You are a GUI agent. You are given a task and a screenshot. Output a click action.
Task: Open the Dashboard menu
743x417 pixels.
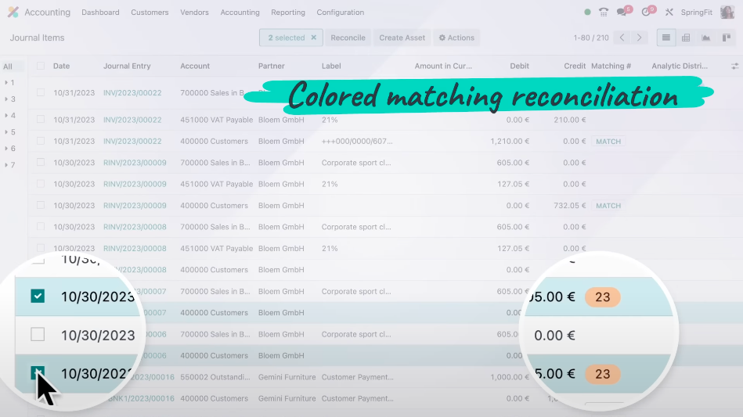(100, 13)
